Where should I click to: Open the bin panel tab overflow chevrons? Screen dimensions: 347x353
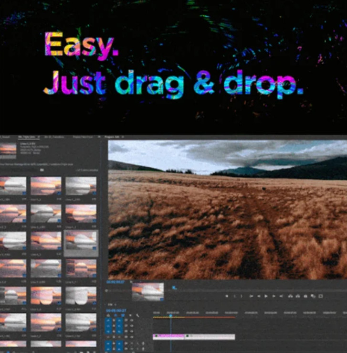pyautogui.click(x=99, y=137)
